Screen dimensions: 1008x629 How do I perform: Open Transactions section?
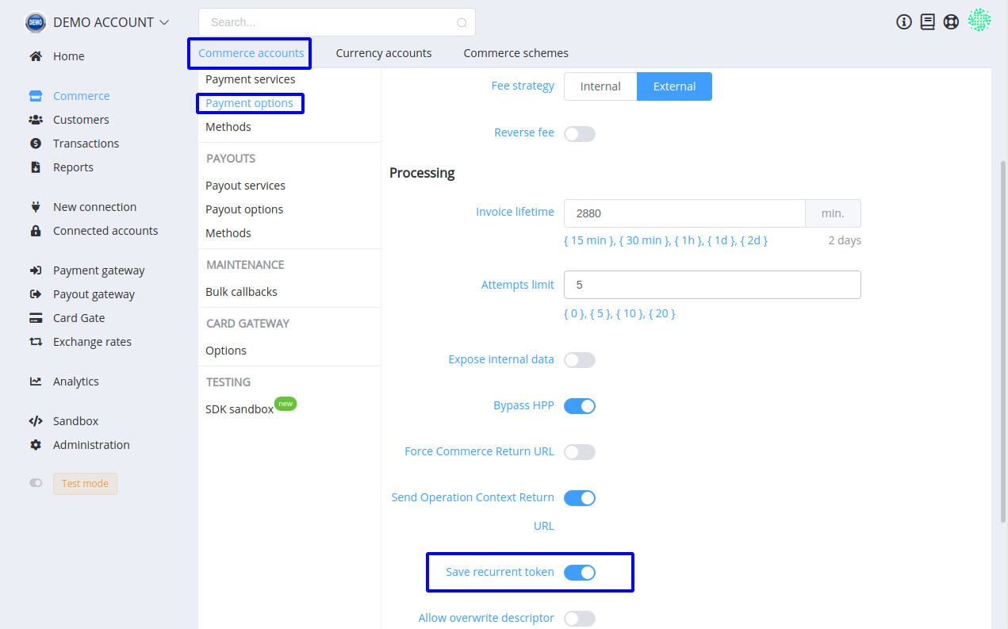(86, 144)
